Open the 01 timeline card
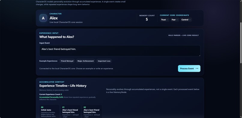The width and height of the screenshot is (242, 118). pos(71,111)
